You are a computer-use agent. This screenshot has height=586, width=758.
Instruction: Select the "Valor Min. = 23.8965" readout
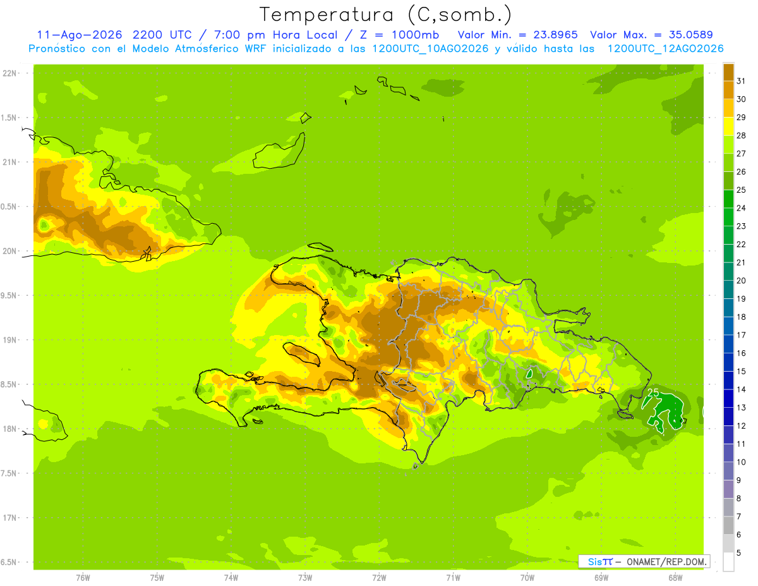coord(517,35)
